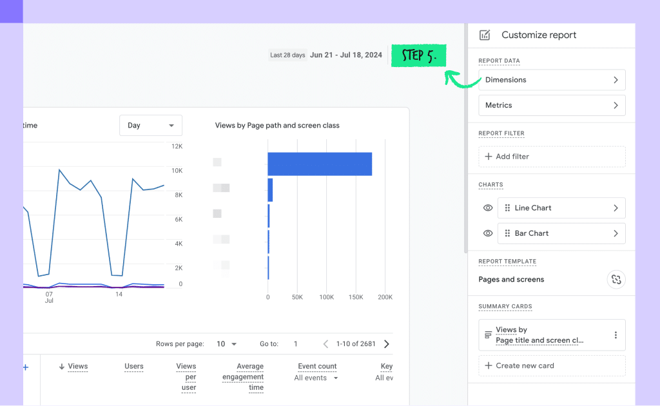
Task: Go to the previous page of rows
Action: tap(325, 343)
